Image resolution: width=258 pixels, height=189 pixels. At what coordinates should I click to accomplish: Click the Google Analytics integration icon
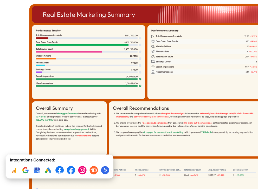[x=14, y=170]
